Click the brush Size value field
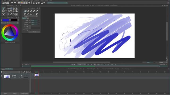 34,20
